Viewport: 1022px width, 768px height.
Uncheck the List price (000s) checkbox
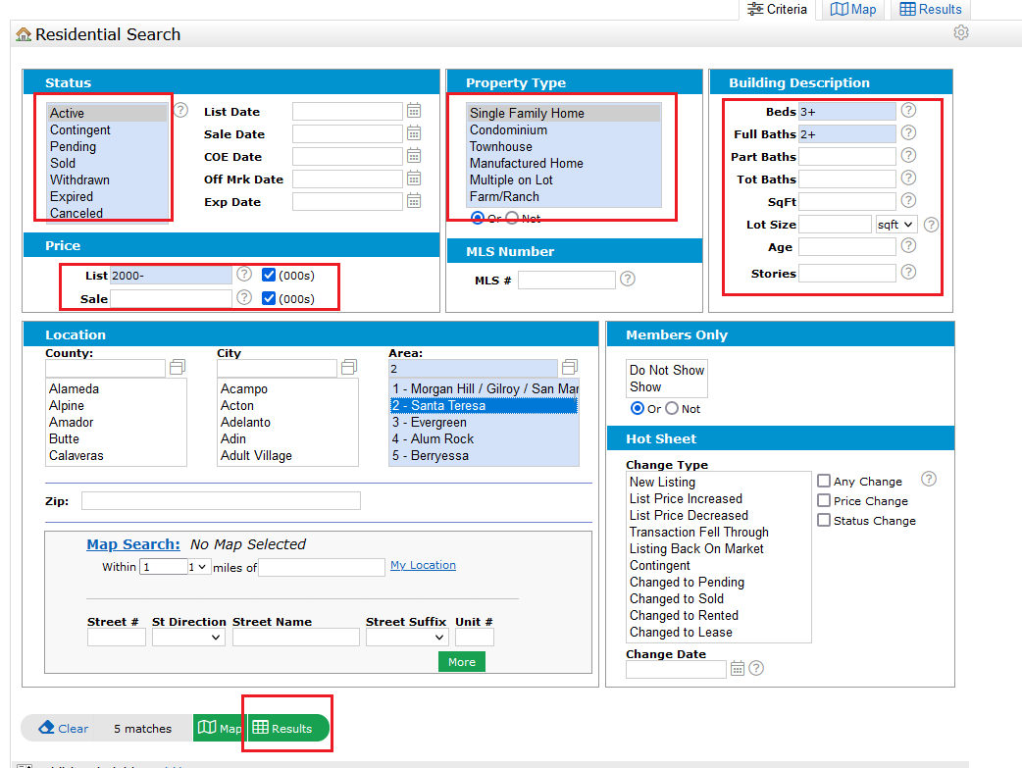tap(269, 275)
